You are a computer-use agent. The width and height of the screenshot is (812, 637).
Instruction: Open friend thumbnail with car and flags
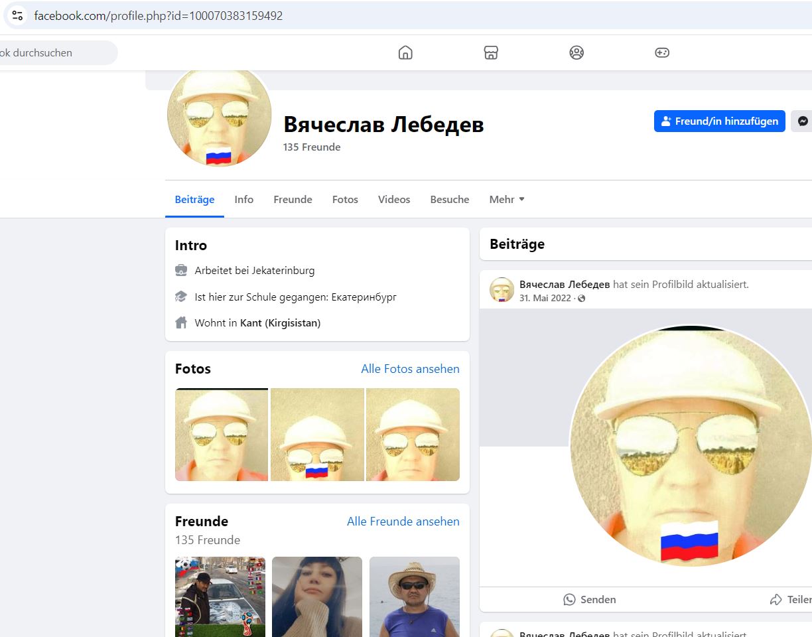pyautogui.click(x=220, y=597)
